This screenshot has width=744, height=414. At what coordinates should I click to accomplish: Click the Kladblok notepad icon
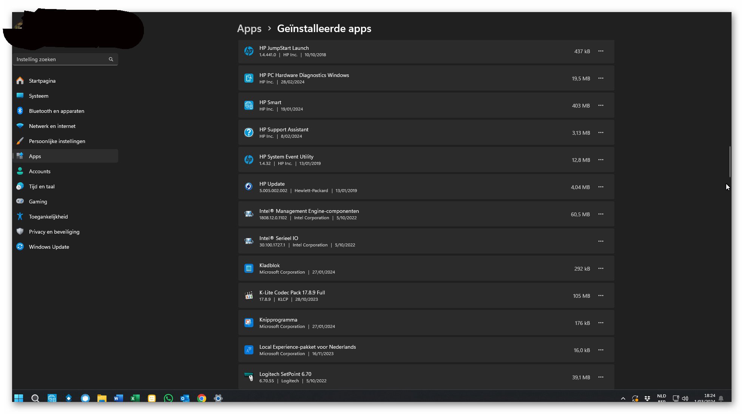[249, 268]
